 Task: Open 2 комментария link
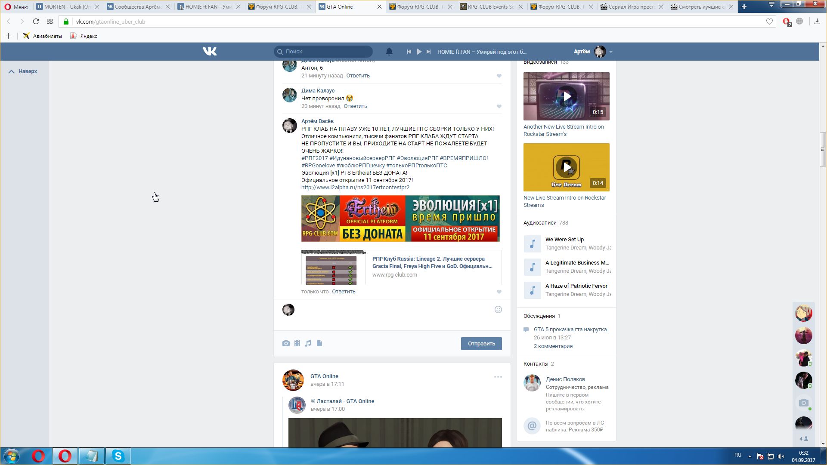coord(553,346)
